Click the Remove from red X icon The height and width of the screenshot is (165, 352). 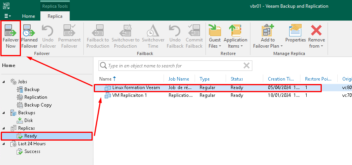[316, 30]
